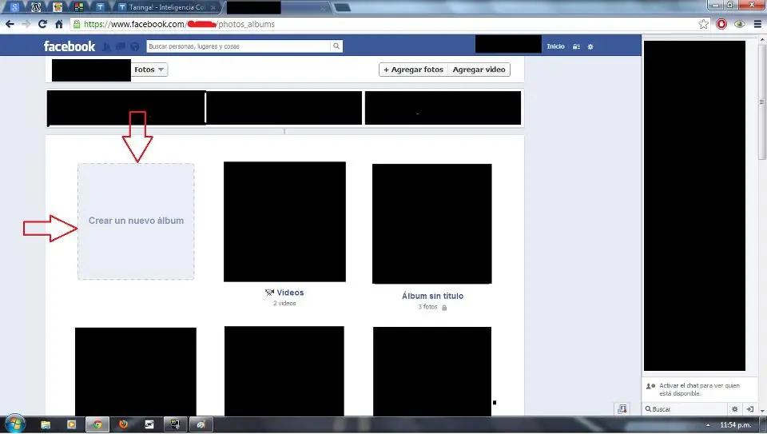Image resolution: width=767 pixels, height=434 pixels.
Task: Click the hide chat sidebar arrow icon
Action: [x=750, y=409]
